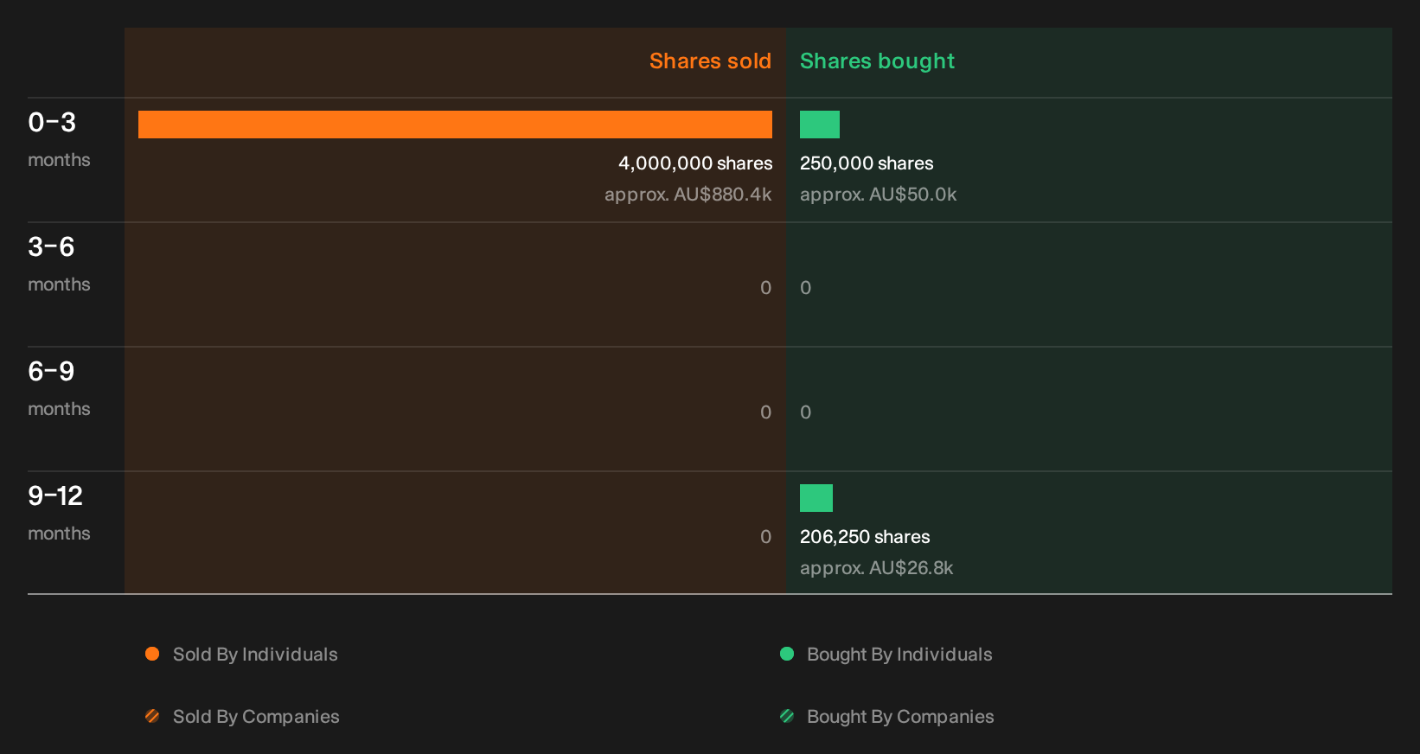The height and width of the screenshot is (754, 1420).
Task: Select the 0-3 months row label
Action: (x=59, y=140)
